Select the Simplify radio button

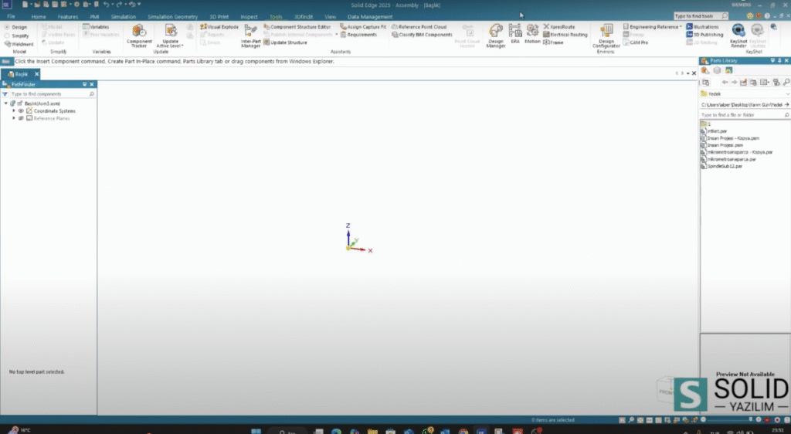coord(7,36)
